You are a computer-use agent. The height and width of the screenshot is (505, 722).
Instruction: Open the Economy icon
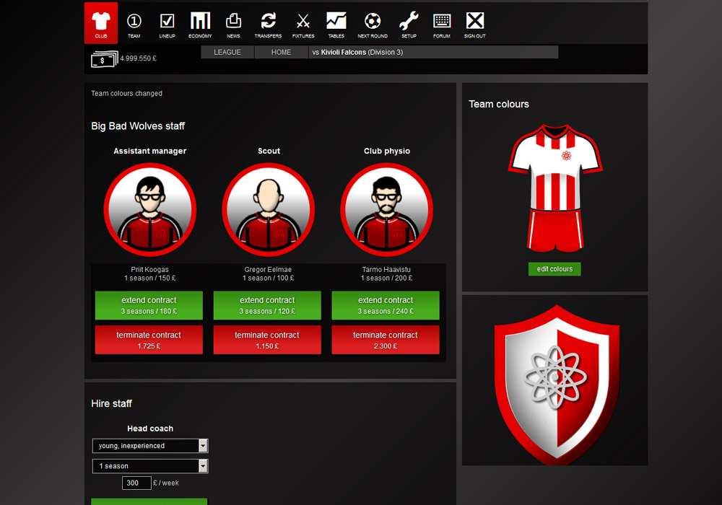[200, 23]
